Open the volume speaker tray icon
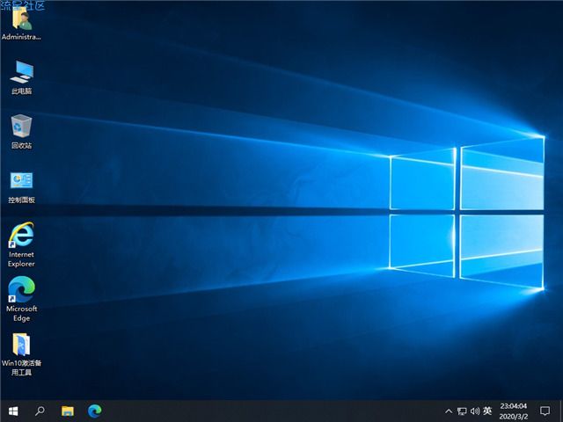 tap(475, 411)
